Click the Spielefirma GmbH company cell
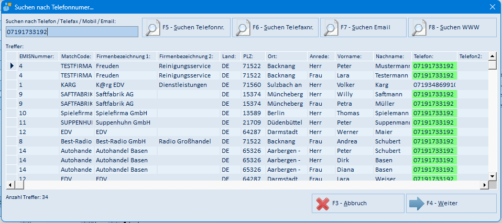 click(126, 113)
